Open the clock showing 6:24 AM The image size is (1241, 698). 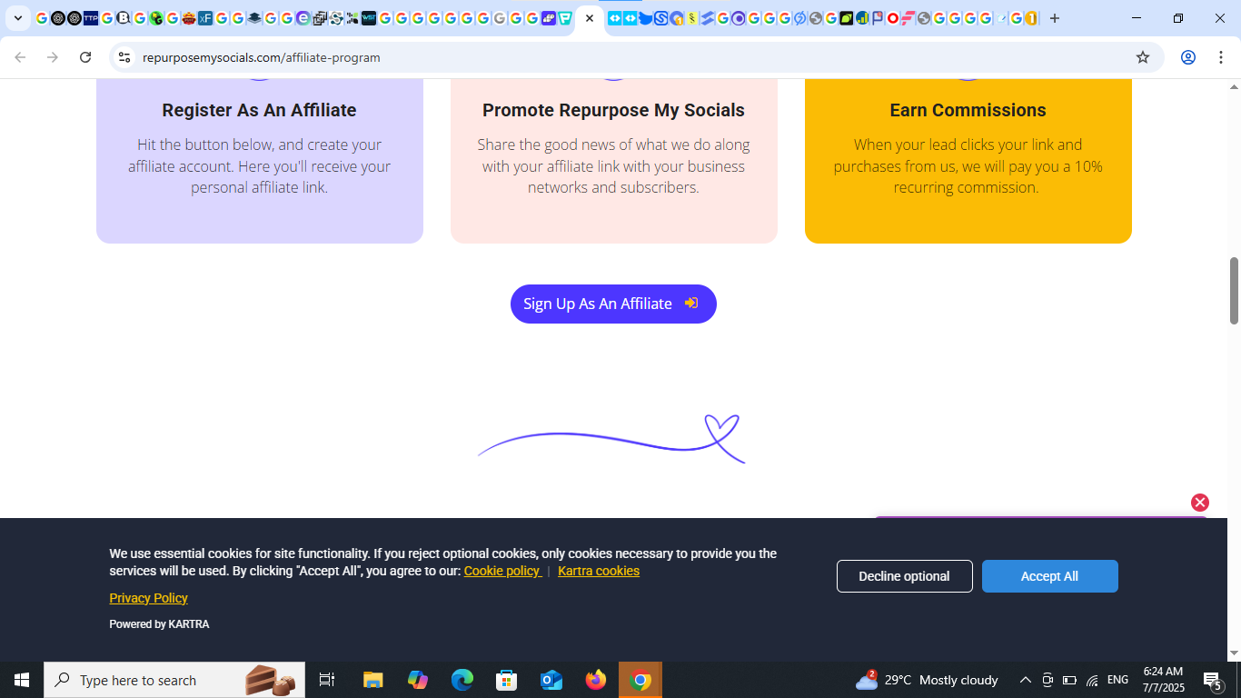(x=1163, y=680)
